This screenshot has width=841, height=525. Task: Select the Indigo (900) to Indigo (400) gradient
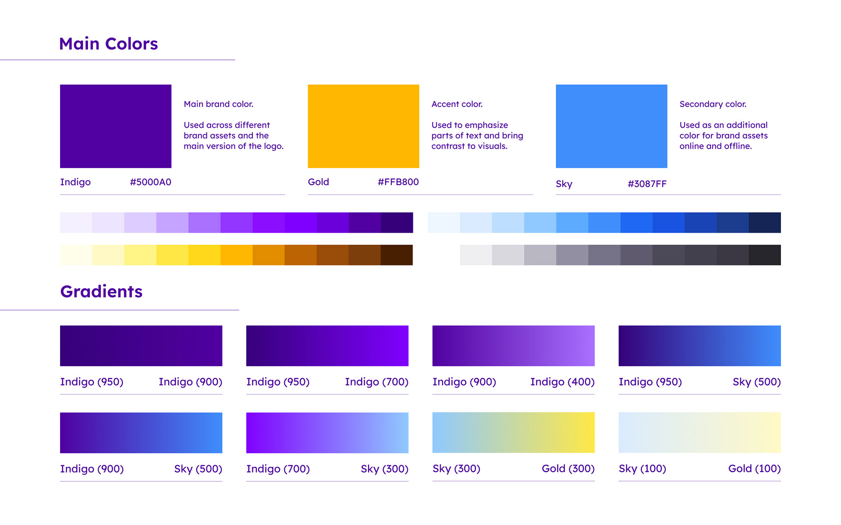tap(513, 346)
